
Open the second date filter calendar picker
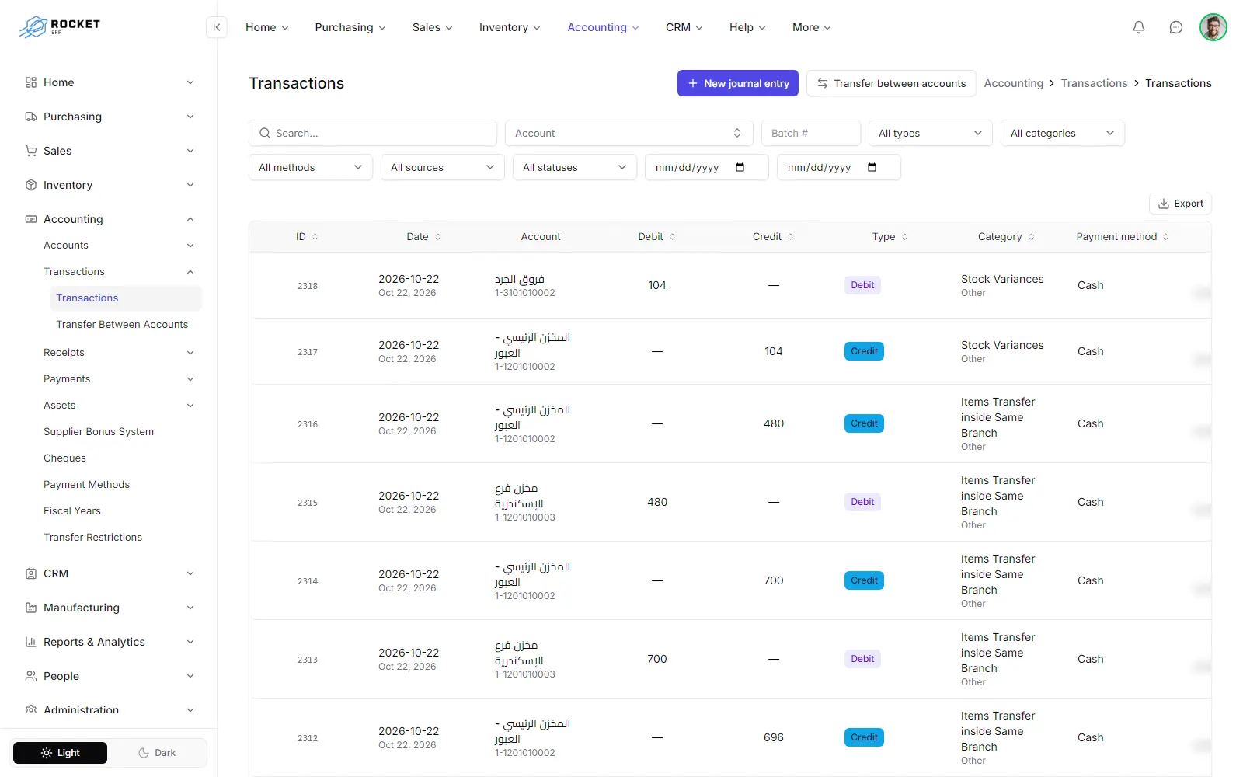click(x=872, y=167)
